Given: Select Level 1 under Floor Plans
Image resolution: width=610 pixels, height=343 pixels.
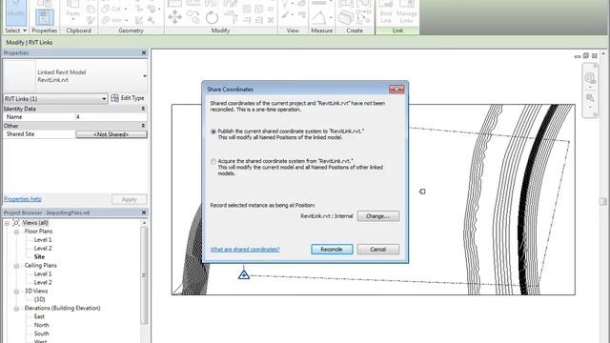Looking at the screenshot, I should pos(43,240).
